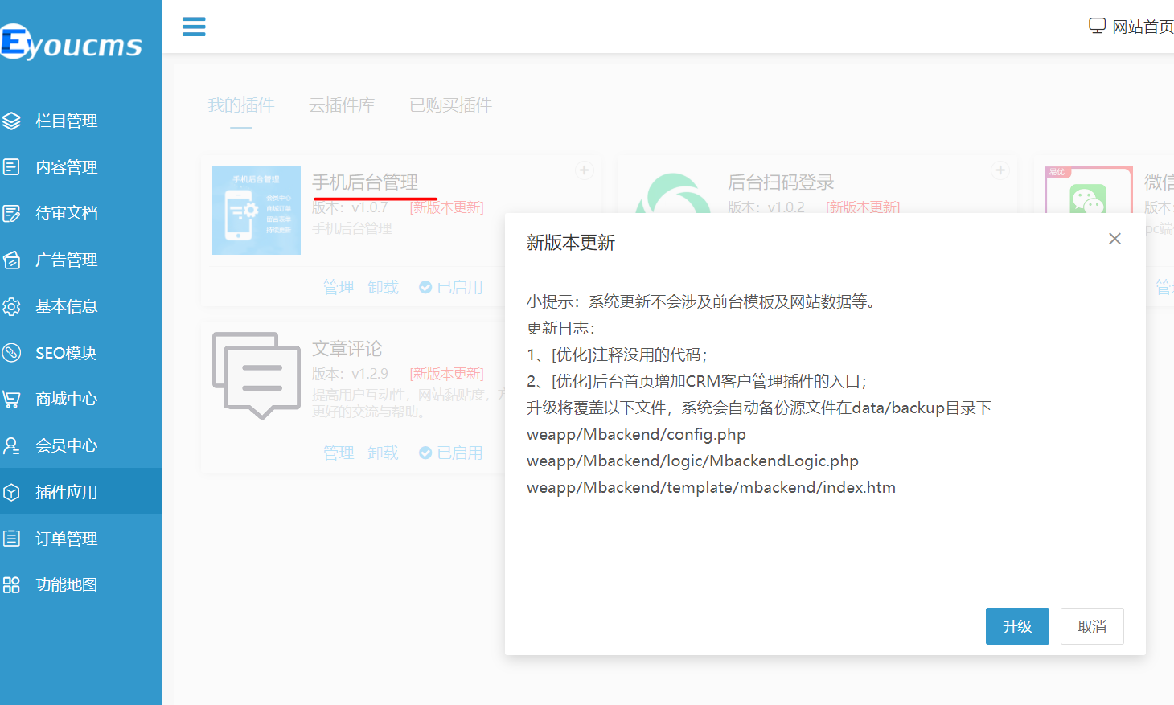Toggle the 已启用 status of 手机后台管理 plugin

click(x=452, y=286)
